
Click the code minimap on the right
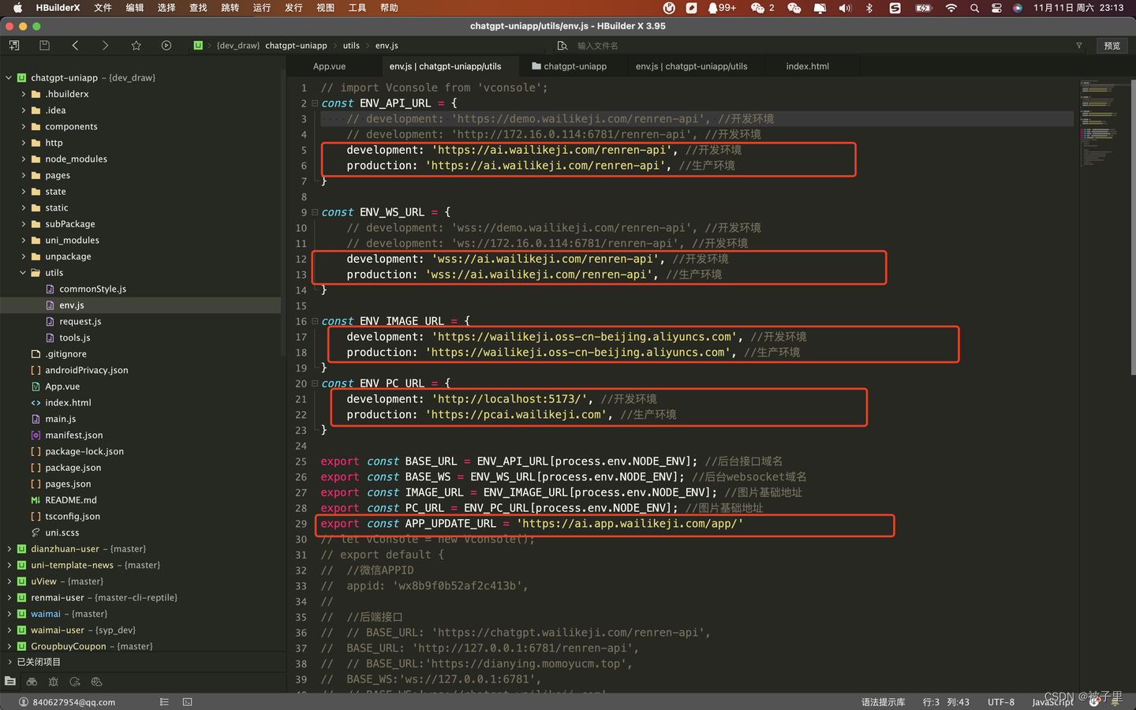click(x=1104, y=122)
